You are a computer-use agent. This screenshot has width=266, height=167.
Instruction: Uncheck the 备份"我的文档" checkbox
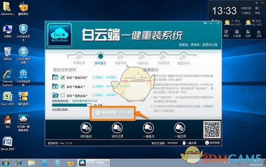coord(63,78)
